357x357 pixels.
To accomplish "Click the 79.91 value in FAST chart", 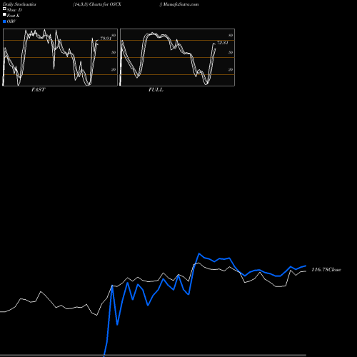I will [x=106, y=38].
